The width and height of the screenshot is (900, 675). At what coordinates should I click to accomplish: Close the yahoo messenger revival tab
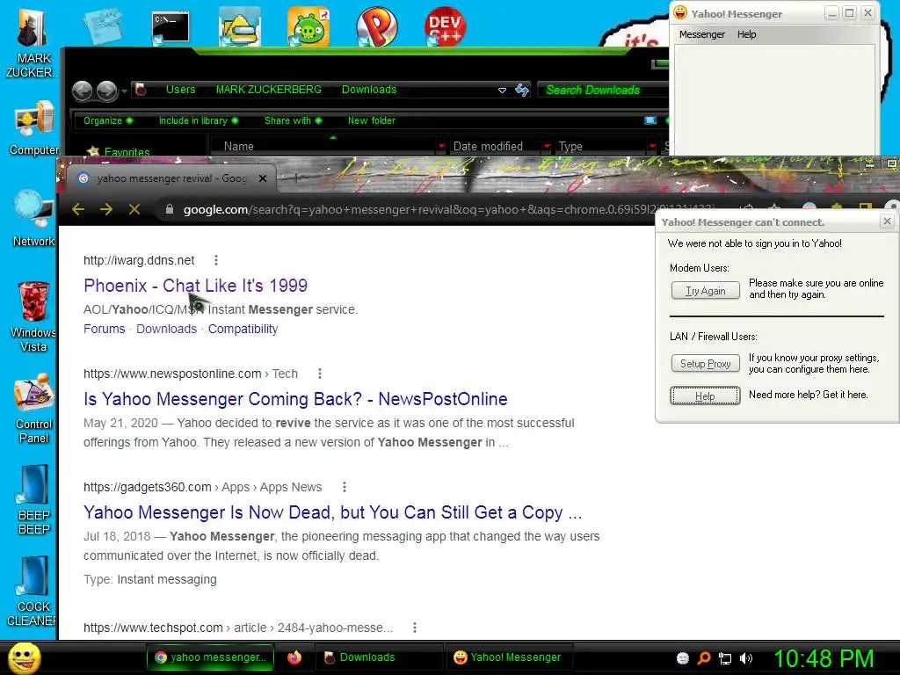coord(262,178)
